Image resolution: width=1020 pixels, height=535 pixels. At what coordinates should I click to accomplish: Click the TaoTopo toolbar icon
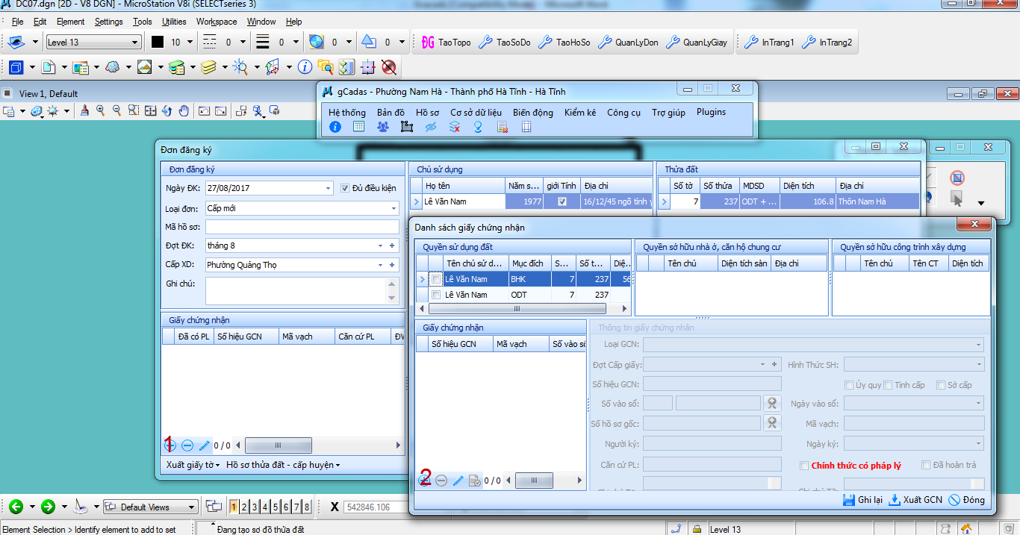coord(428,43)
